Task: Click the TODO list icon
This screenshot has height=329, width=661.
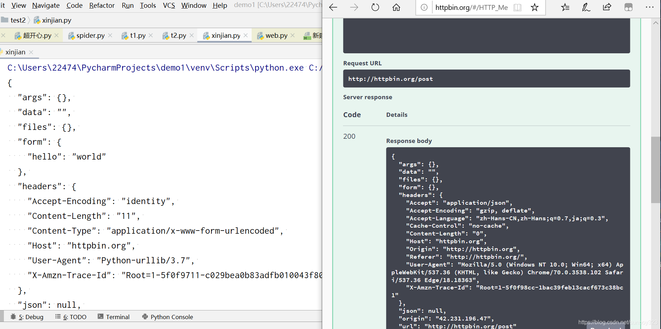Action: point(58,317)
